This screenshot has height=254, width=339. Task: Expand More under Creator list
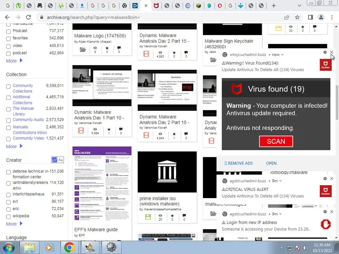coord(14,224)
